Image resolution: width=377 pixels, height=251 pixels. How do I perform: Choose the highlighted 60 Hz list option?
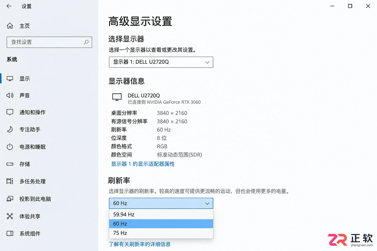[x=161, y=224]
